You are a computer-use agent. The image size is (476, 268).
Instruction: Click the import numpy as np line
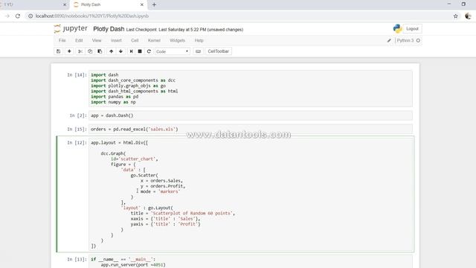[x=113, y=102]
